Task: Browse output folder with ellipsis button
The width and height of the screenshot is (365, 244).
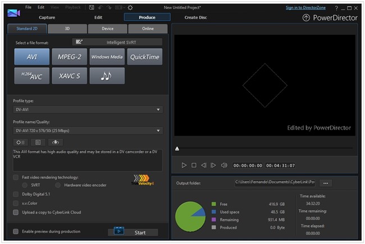Action: click(x=326, y=183)
